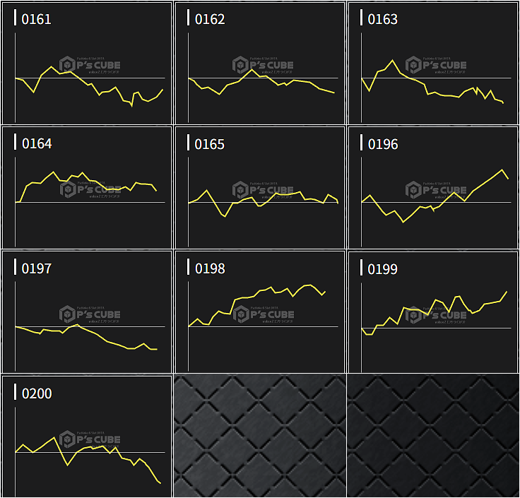Click the P's CUBE logo in chart 0163
520x498 pixels.
tap(436, 65)
